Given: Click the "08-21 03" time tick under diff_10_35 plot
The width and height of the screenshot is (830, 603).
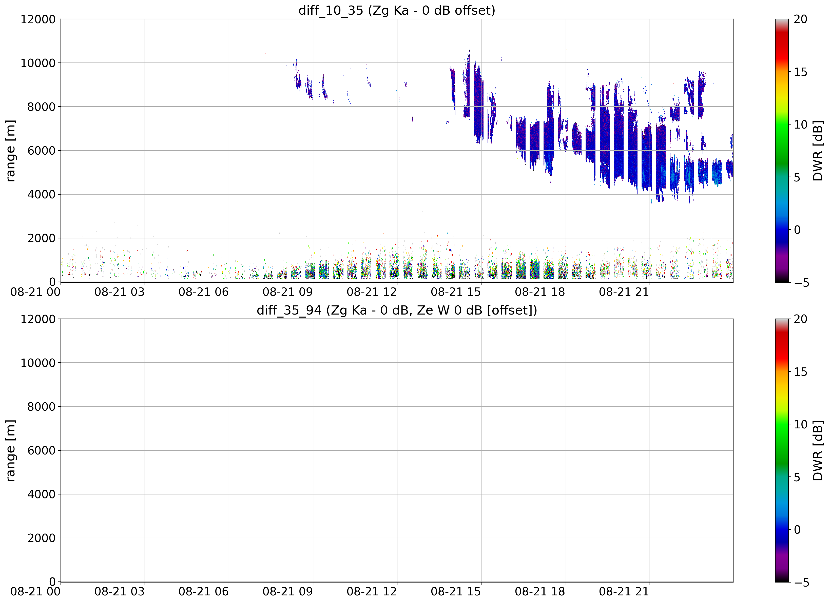Looking at the screenshot, I should [119, 292].
